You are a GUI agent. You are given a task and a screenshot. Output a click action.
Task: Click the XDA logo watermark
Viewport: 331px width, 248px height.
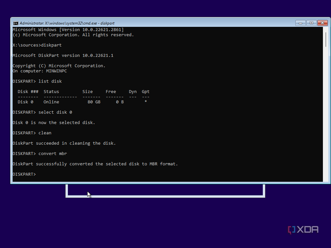[303, 230]
